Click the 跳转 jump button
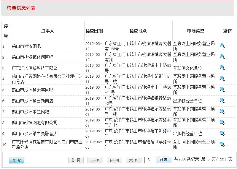 (x=163, y=160)
